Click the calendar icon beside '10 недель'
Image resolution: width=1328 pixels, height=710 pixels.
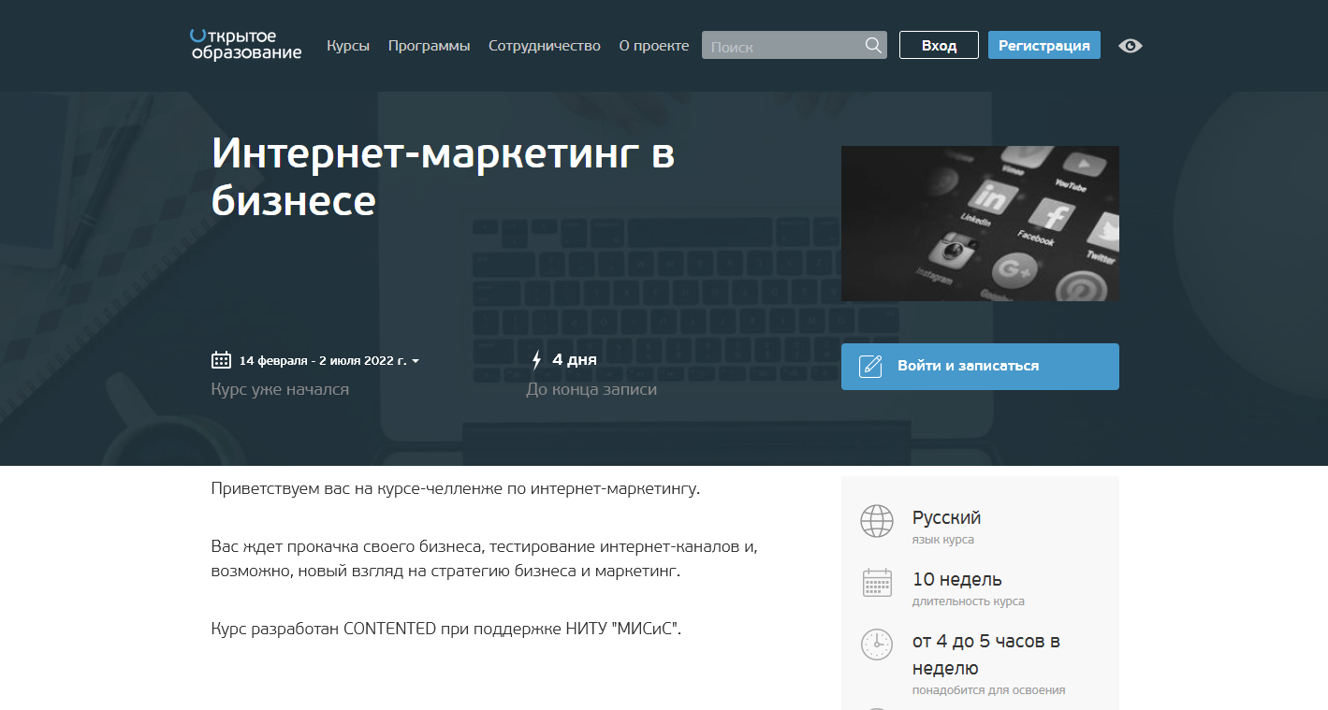pyautogui.click(x=877, y=582)
